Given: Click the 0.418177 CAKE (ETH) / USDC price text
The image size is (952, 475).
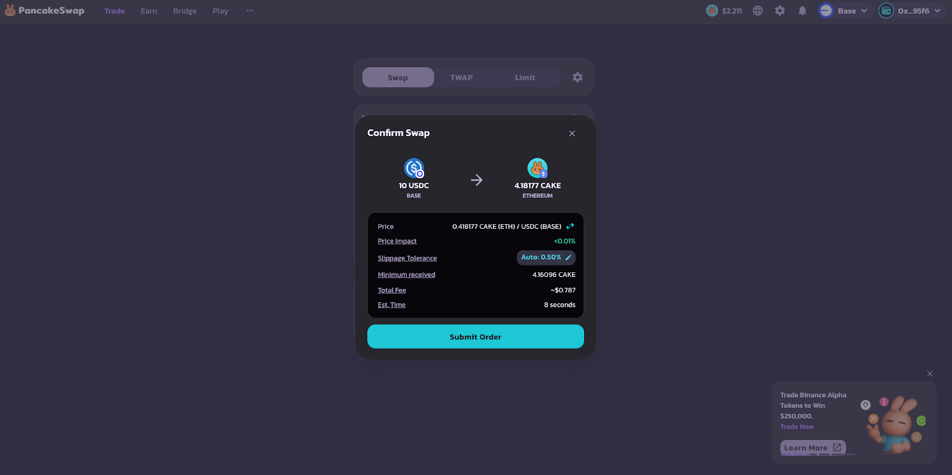Looking at the screenshot, I should click(x=506, y=227).
